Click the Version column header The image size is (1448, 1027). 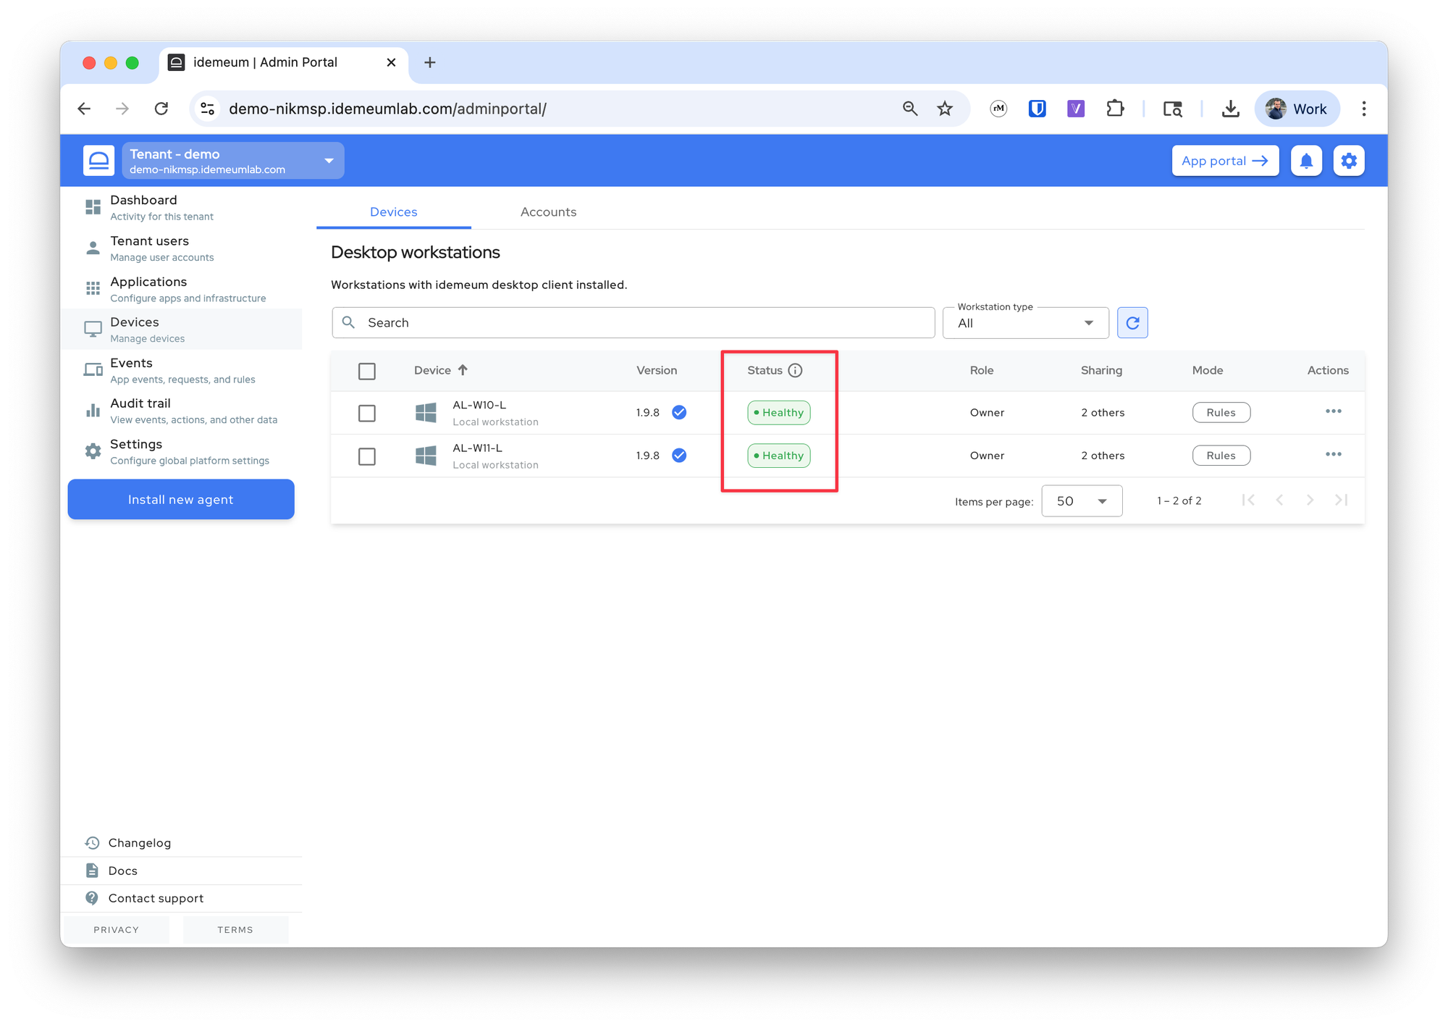(657, 370)
